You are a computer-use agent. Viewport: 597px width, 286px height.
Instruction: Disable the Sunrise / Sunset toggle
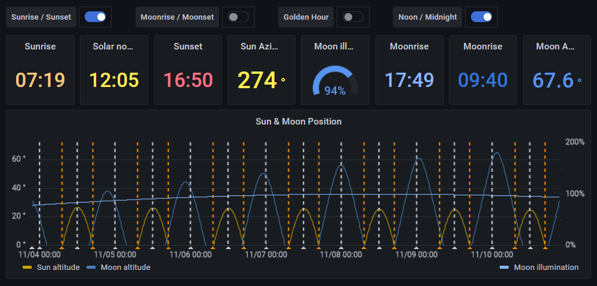(95, 17)
